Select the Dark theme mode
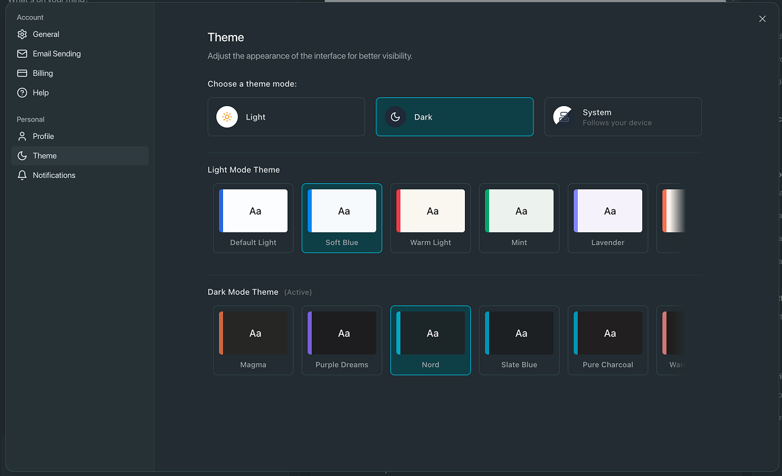The height and width of the screenshot is (476, 782). pos(454,117)
